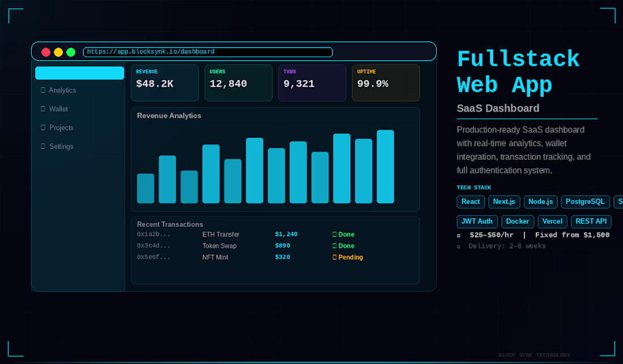
Task: Click the REST API tech stack tag
Action: 591,222
